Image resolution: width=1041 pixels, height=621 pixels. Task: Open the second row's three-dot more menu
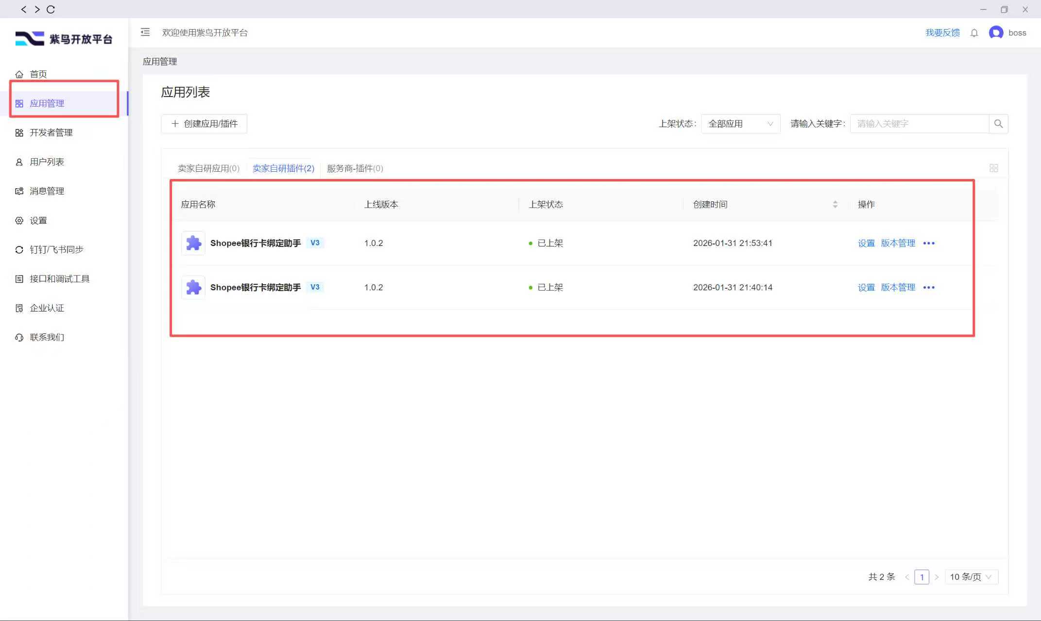(x=929, y=287)
